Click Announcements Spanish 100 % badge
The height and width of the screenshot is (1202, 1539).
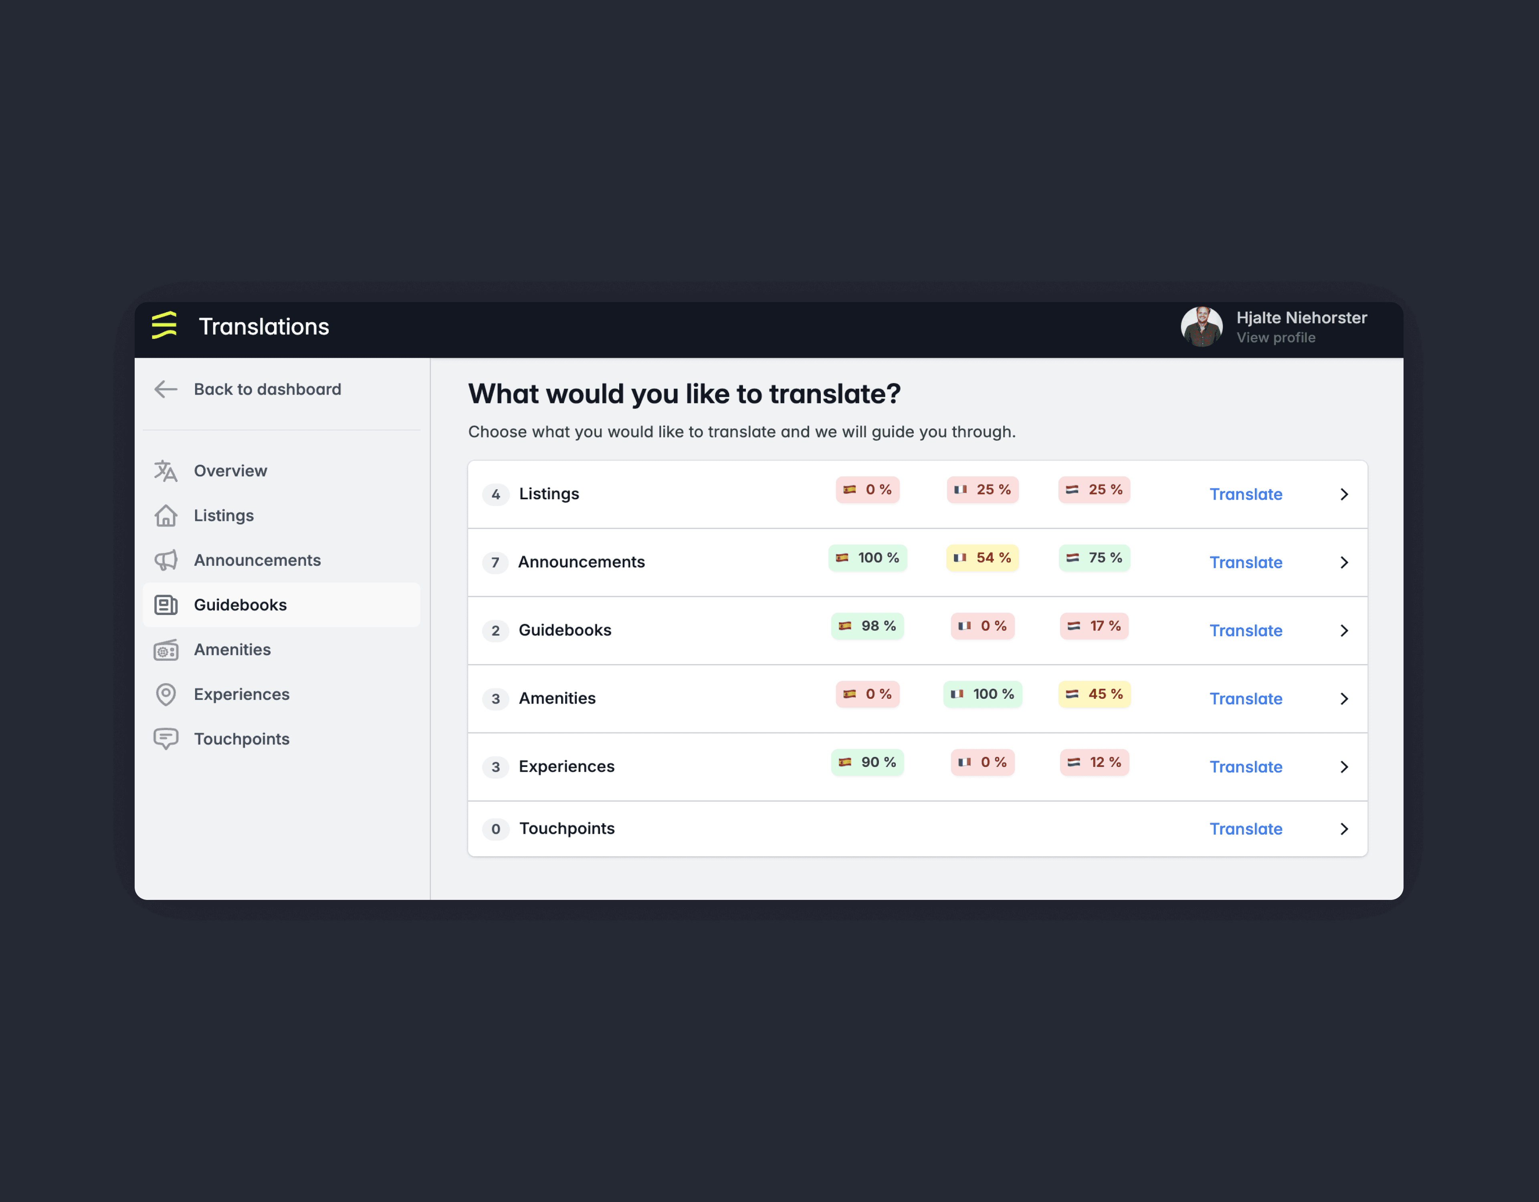867,557
